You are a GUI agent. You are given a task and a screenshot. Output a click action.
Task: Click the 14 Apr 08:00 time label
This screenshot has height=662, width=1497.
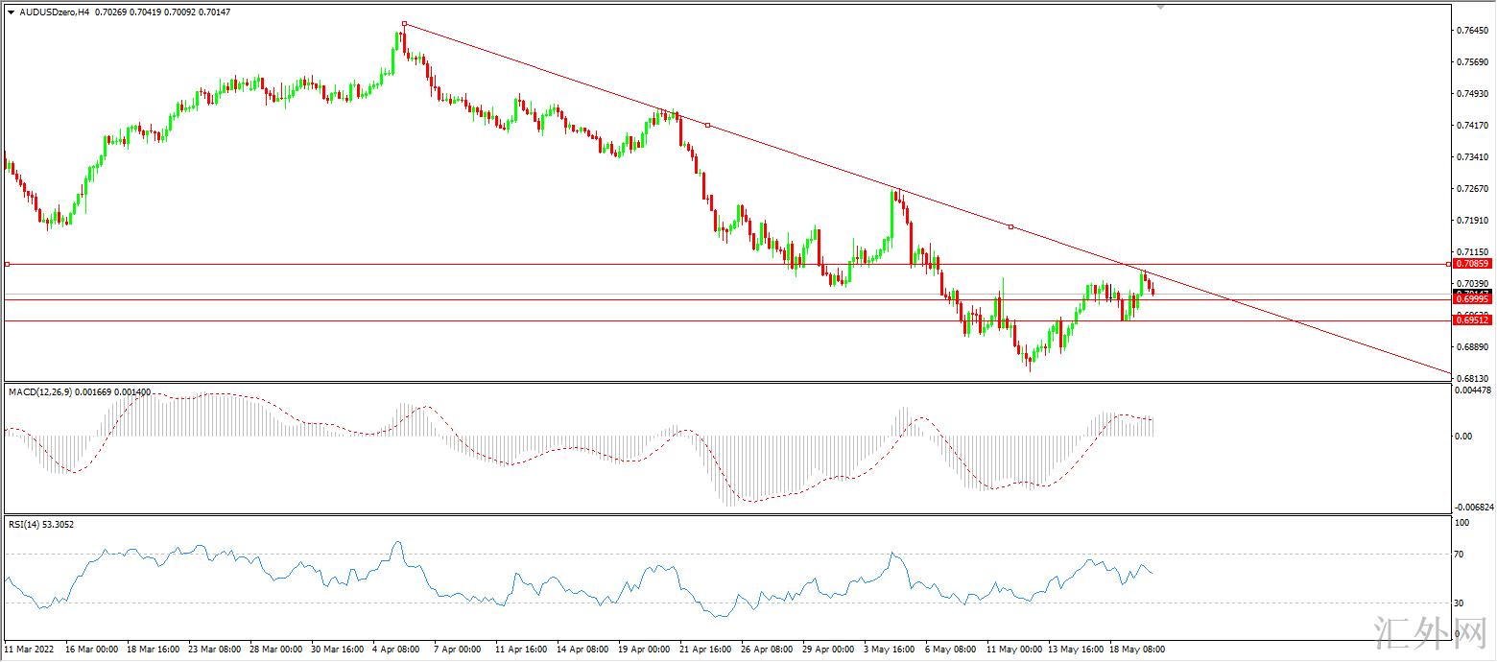click(x=582, y=650)
